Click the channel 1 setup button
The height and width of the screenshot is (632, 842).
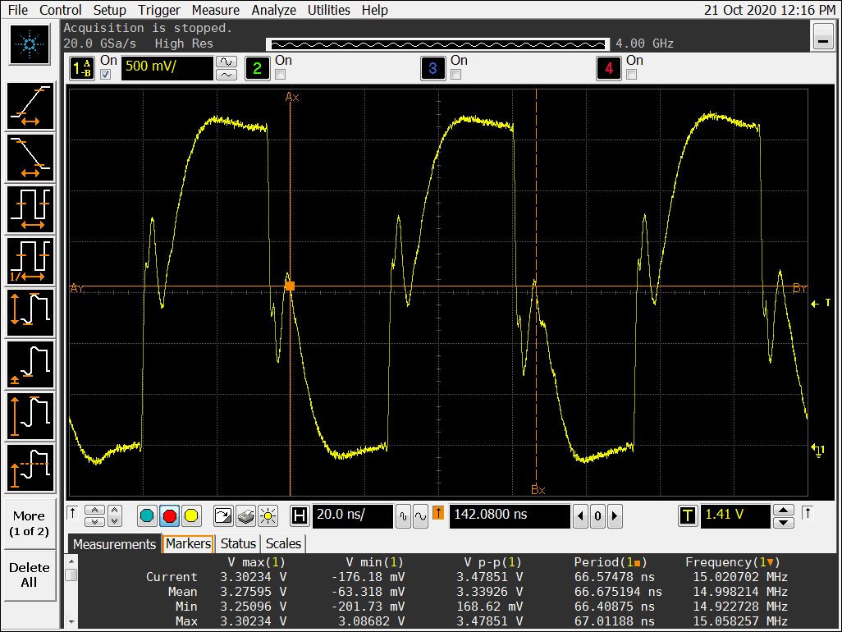[82, 68]
